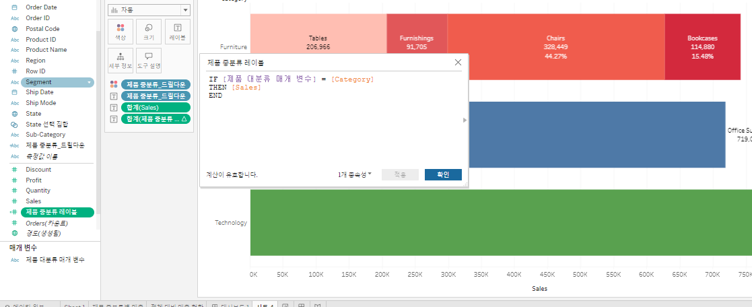Select the green Technology bar

tap(501, 223)
